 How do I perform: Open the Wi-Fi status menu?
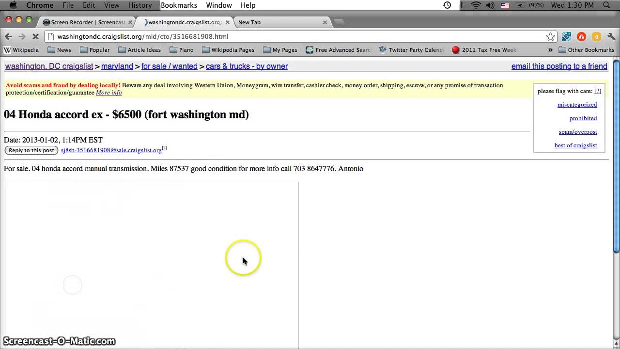pos(476,5)
